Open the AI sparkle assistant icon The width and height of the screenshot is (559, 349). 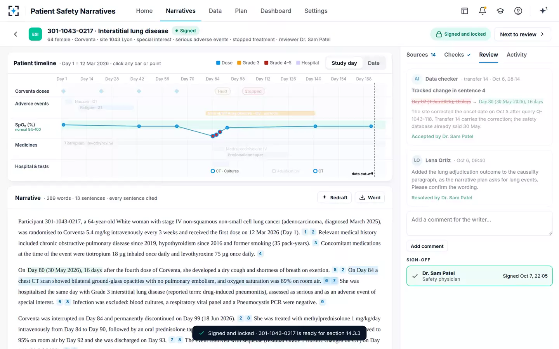(x=543, y=10)
